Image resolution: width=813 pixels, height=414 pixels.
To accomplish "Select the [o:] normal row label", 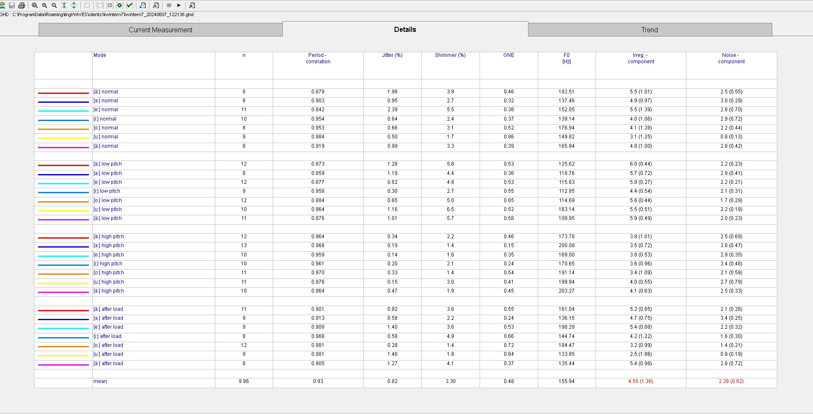I will click(x=106, y=128).
